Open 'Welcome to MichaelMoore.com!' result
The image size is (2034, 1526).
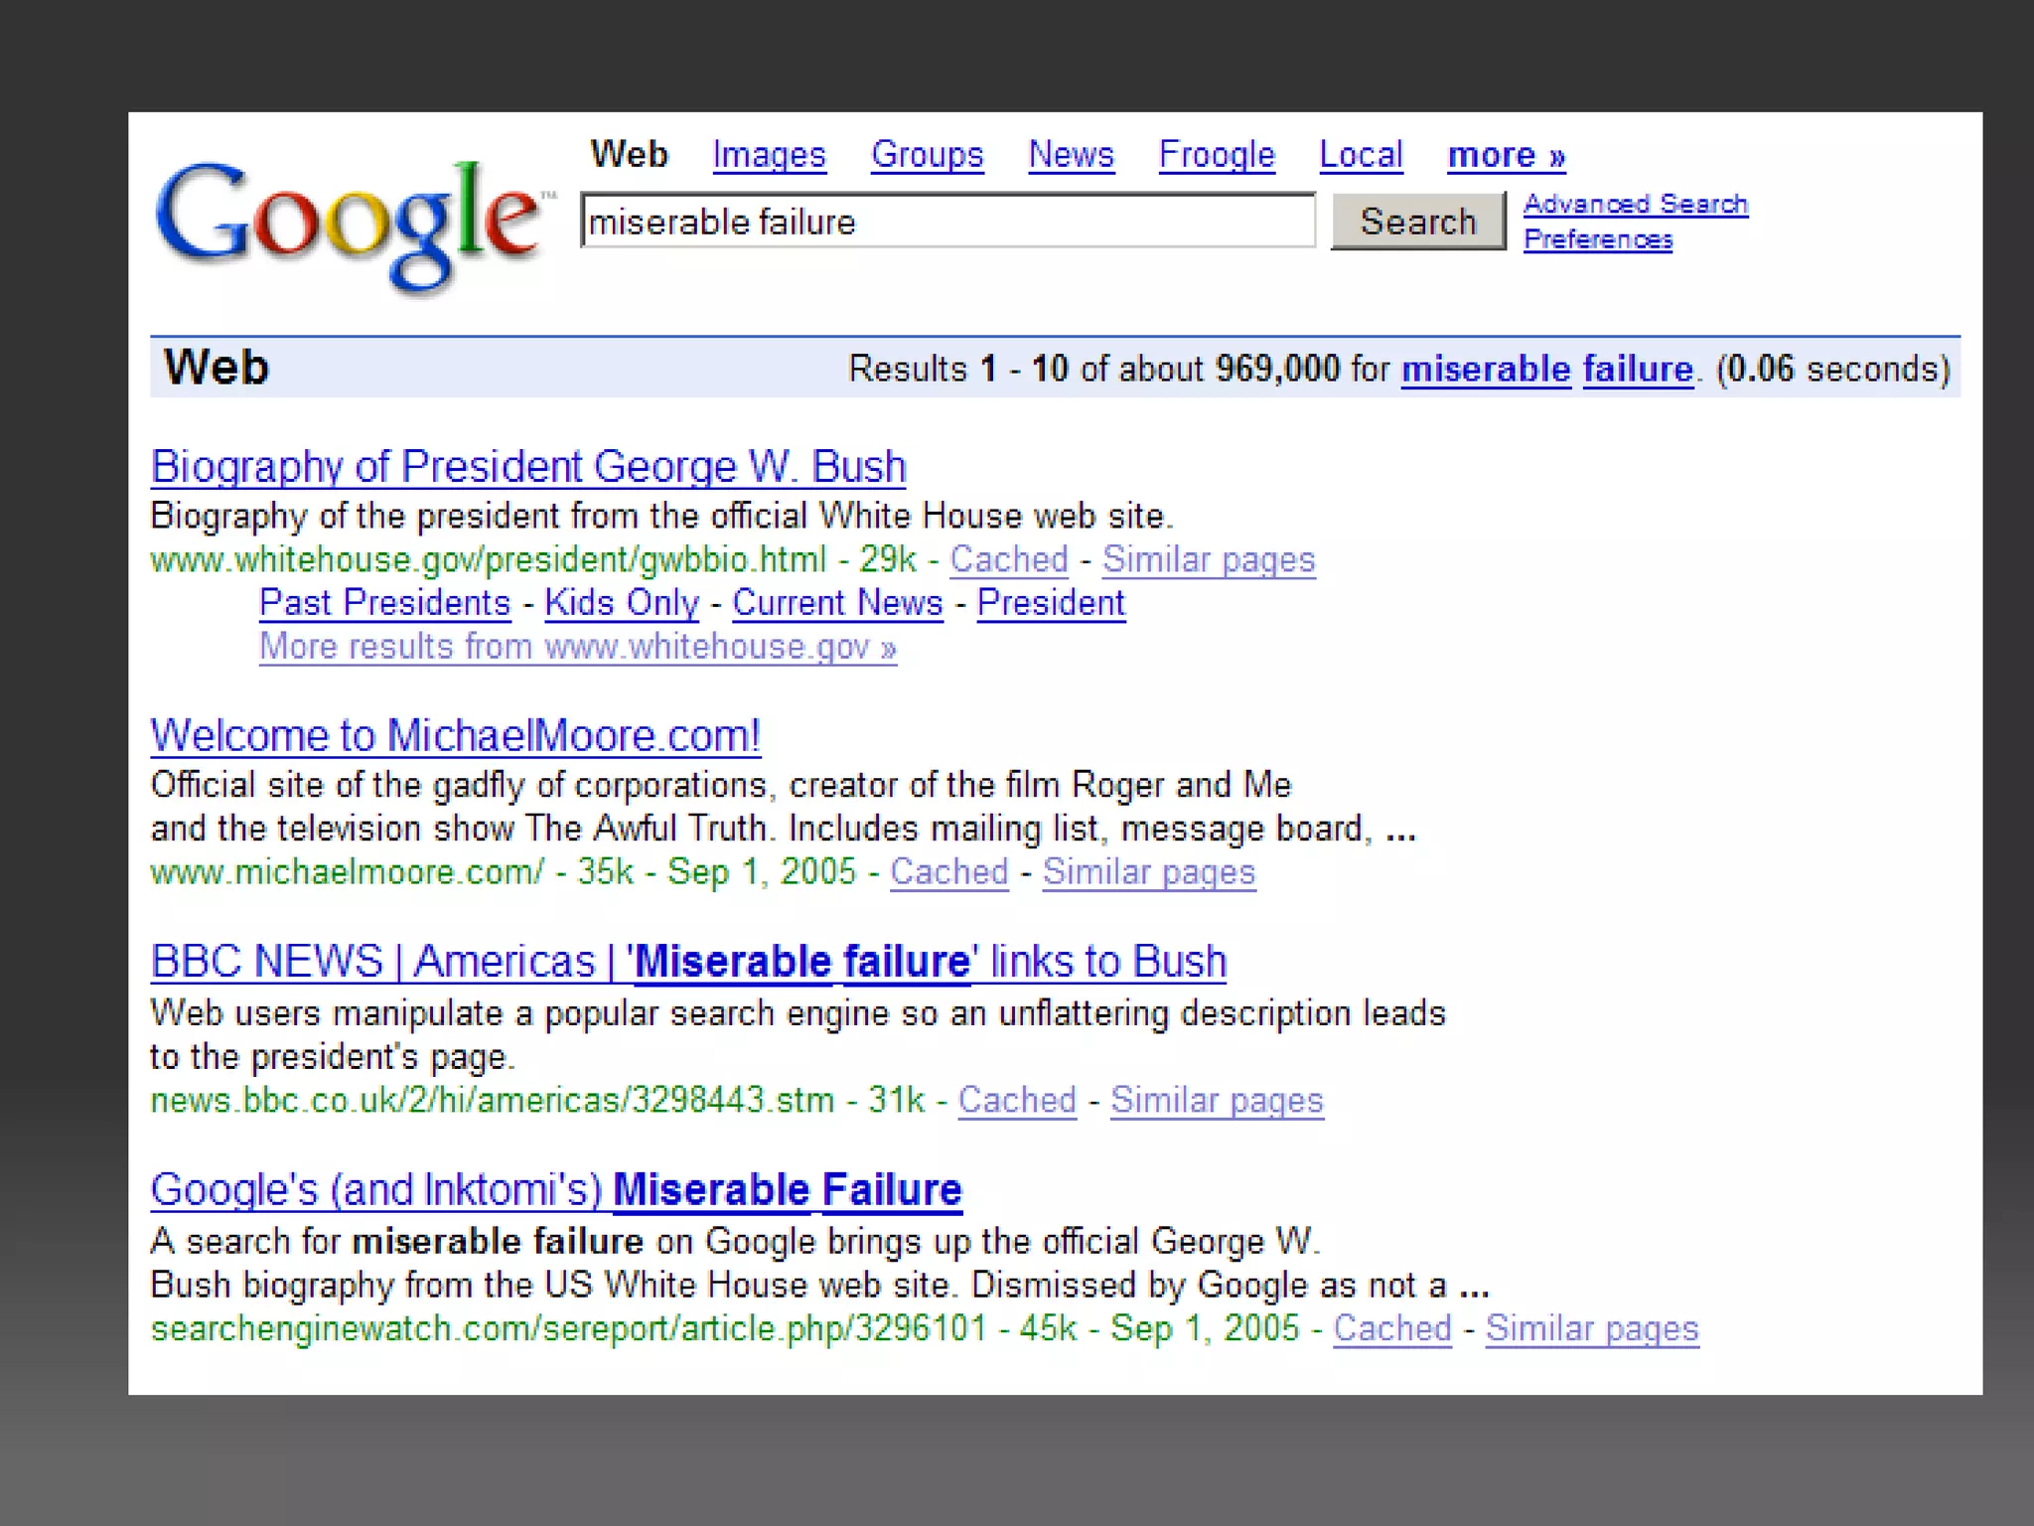456,735
